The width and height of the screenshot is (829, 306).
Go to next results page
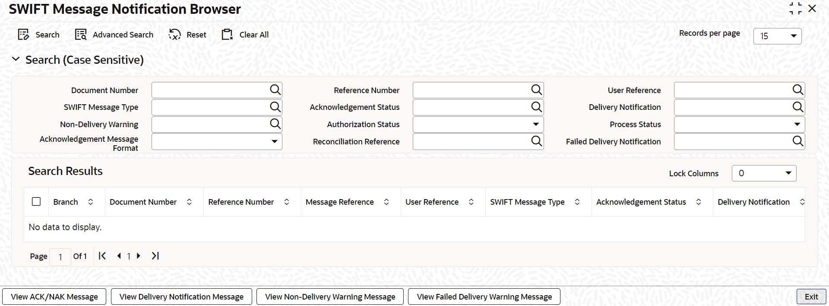point(139,256)
